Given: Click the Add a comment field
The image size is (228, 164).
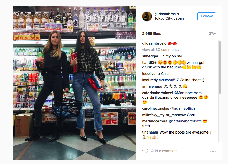Looking at the screenshot, I should click(165, 151).
